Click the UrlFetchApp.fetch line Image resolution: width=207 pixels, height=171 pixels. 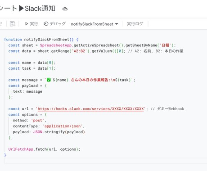point(45,149)
